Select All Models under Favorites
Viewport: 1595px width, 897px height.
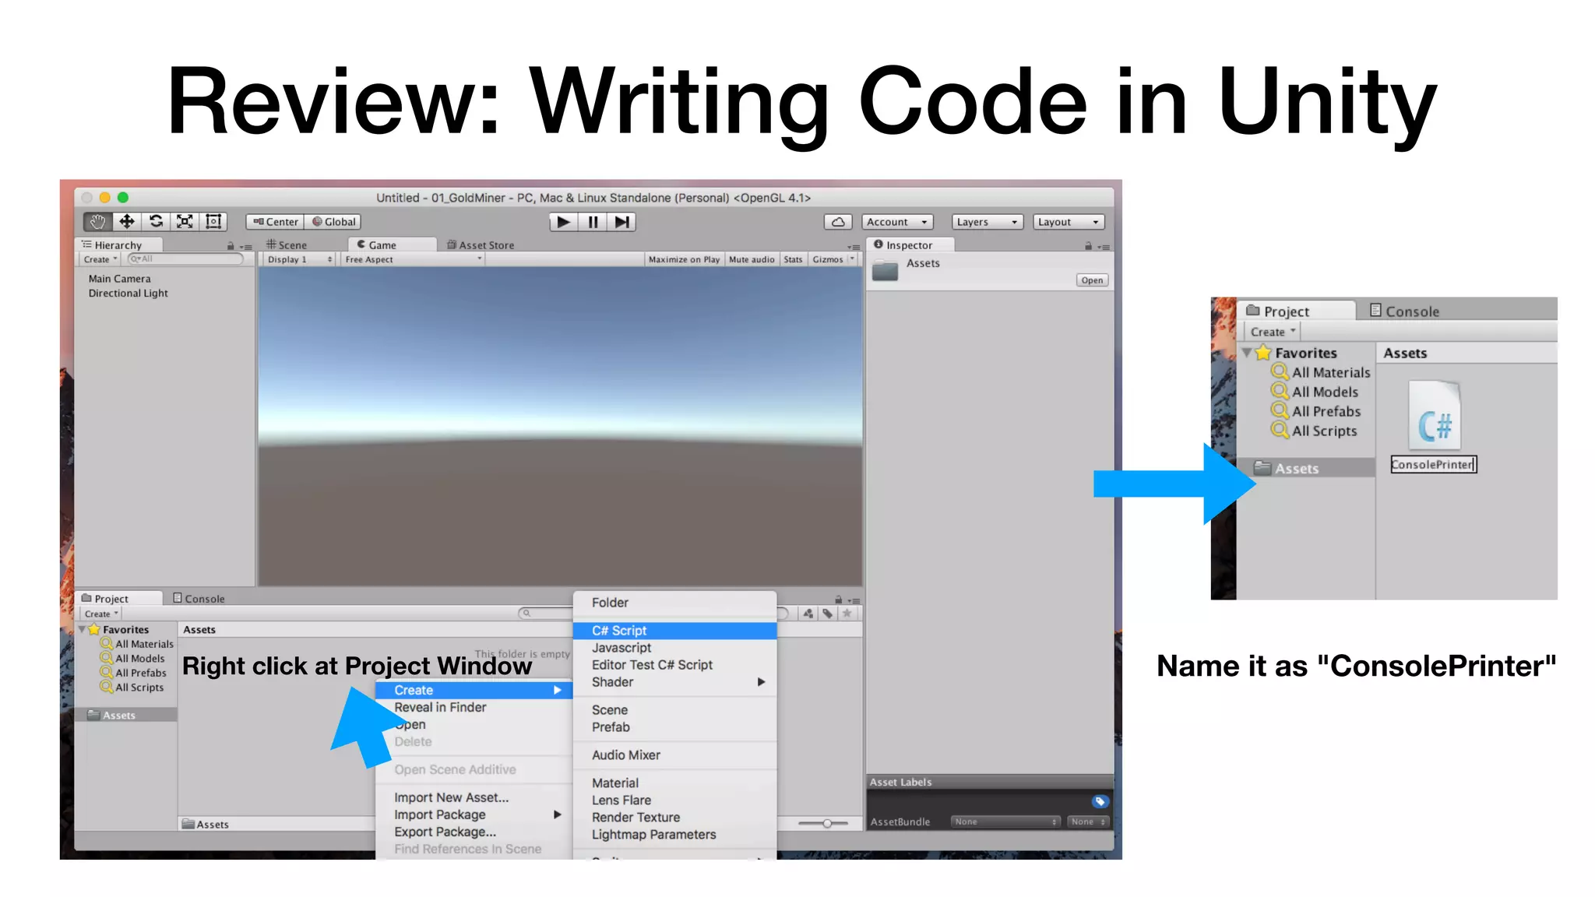132,659
